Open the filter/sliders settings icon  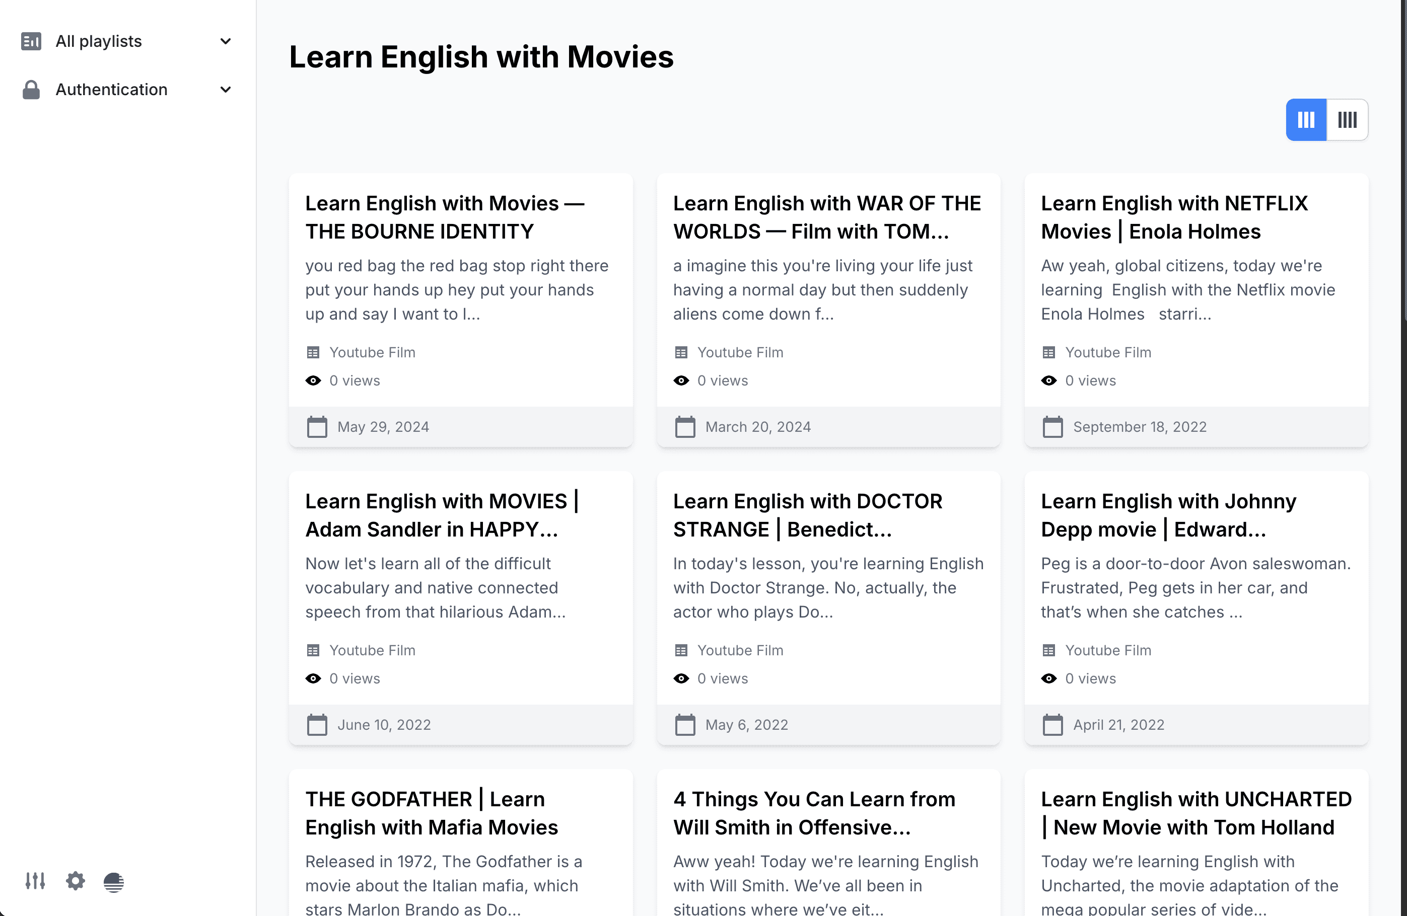[35, 880]
